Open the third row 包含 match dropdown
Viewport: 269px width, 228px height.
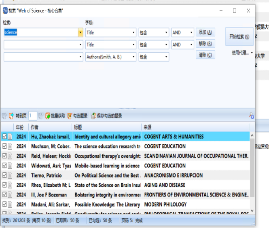click(x=166, y=57)
